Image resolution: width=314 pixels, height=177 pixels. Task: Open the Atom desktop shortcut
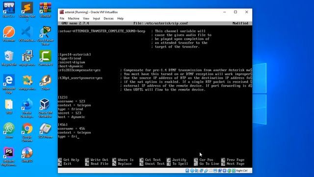(x=9, y=131)
